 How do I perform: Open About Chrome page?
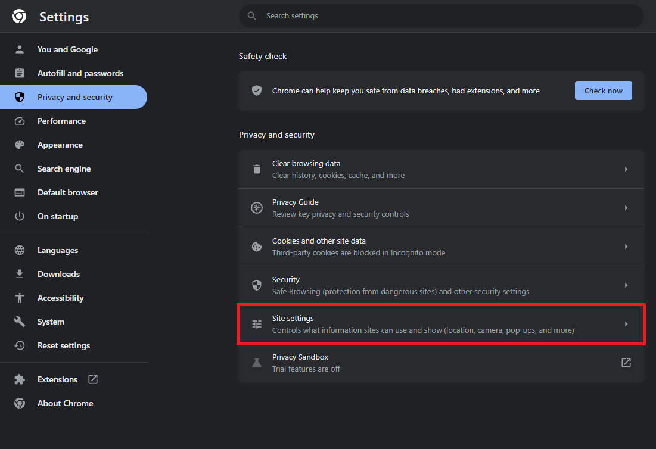click(x=74, y=403)
